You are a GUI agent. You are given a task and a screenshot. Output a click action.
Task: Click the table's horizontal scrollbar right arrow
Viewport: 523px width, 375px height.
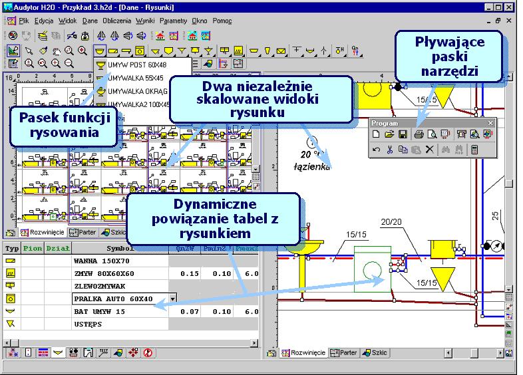pyautogui.click(x=254, y=342)
